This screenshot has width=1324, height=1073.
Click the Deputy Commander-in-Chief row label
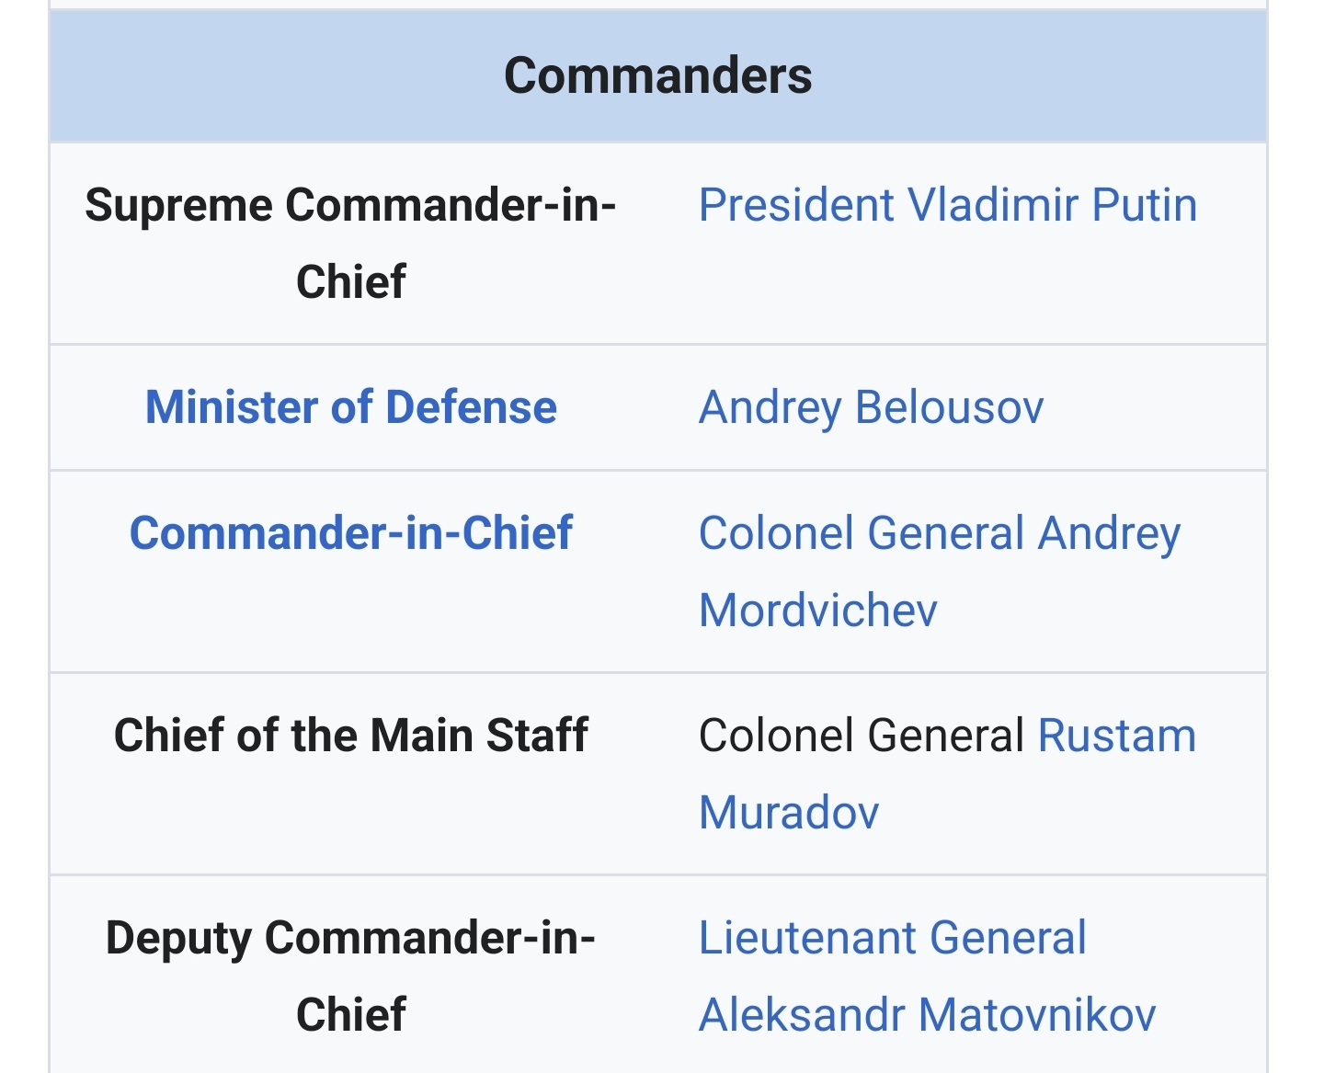[x=350, y=976]
